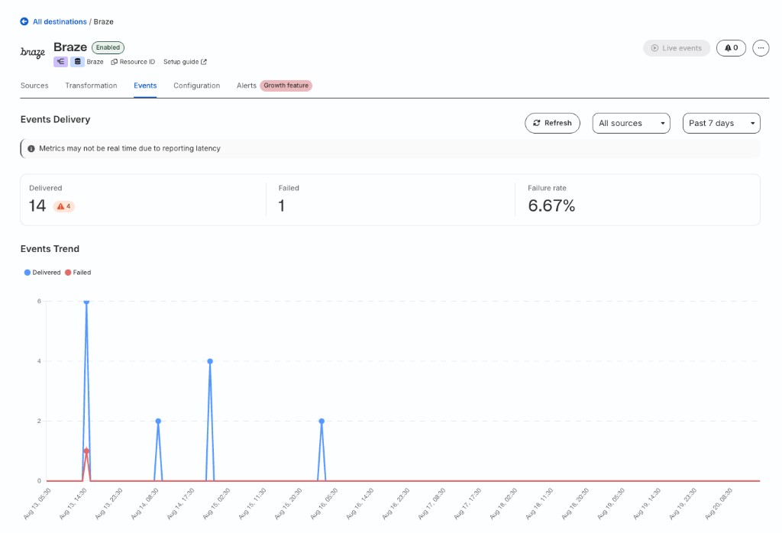Toggle the Failed series in chart legend
Viewport: 782px width, 533px height.
point(79,273)
